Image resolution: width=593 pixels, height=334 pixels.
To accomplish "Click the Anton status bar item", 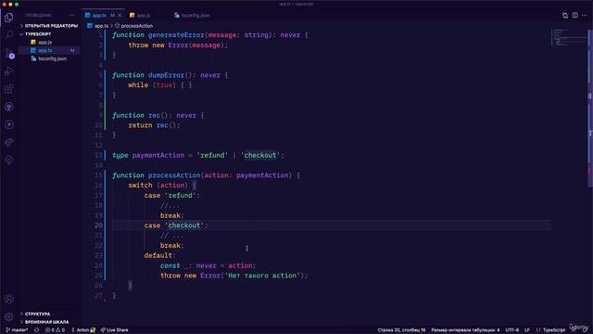I will (83, 330).
